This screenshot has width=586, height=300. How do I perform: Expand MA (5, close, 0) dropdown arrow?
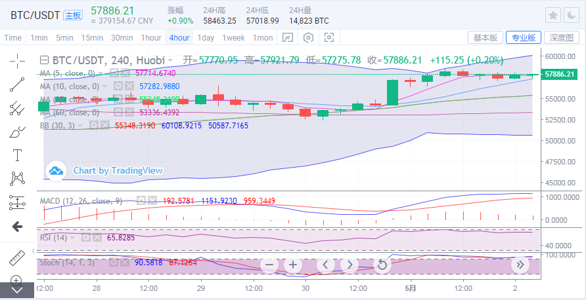coord(101,73)
